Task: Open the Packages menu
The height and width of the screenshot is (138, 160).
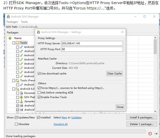Action: click(12, 22)
